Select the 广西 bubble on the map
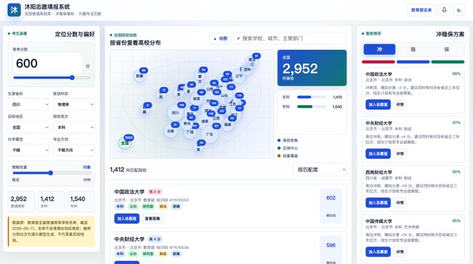This screenshot has width=473, height=264. point(190,132)
